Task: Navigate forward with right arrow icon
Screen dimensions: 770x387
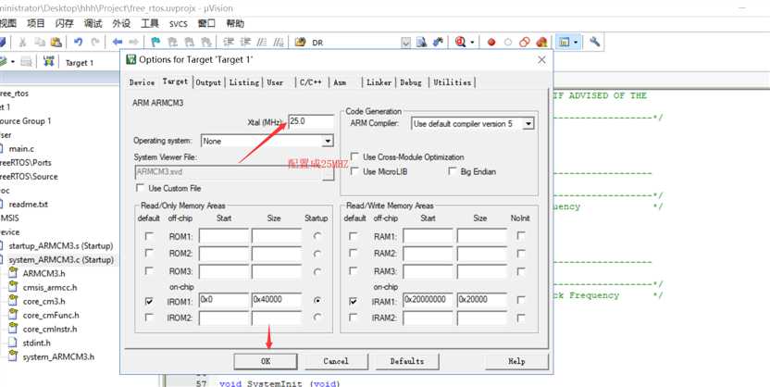Action: pyautogui.click(x=133, y=43)
